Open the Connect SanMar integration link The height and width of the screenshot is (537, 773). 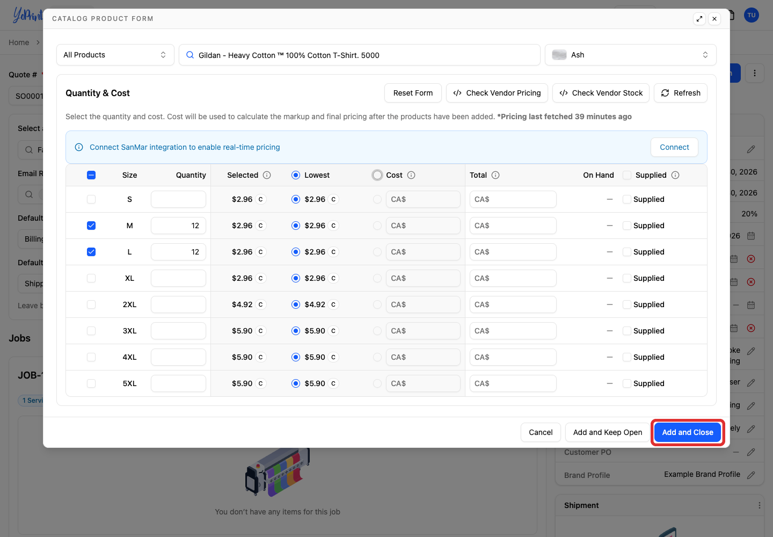[185, 147]
